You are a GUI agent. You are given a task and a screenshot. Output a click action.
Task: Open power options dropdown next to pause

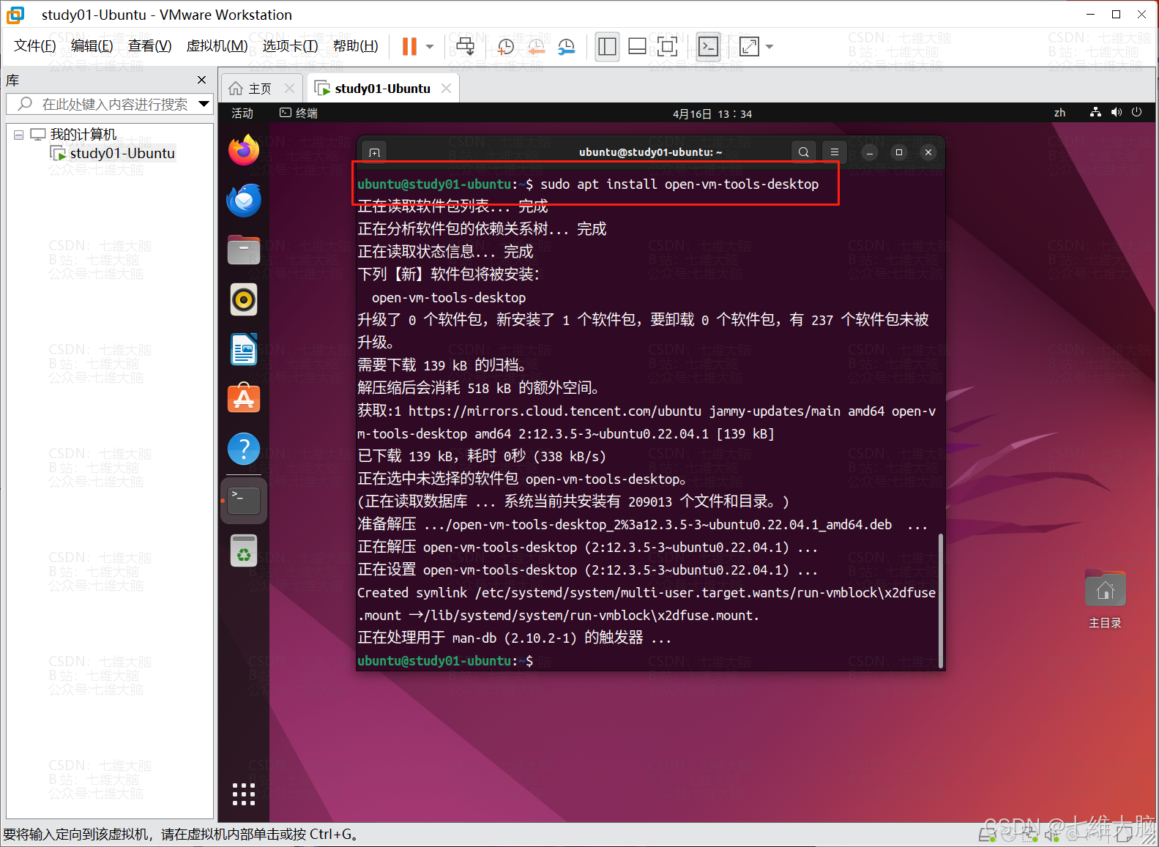pos(430,47)
